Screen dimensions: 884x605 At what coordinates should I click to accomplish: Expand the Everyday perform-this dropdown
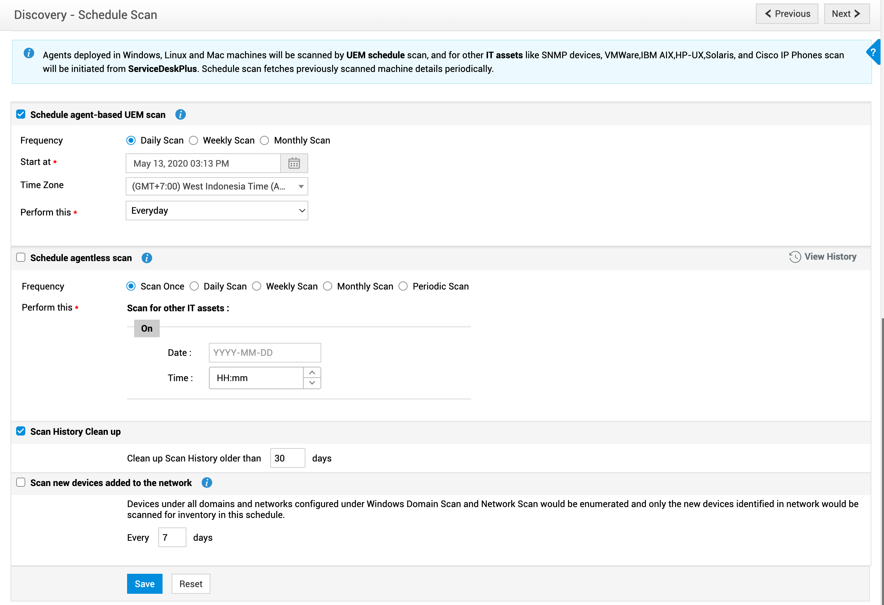click(x=216, y=211)
